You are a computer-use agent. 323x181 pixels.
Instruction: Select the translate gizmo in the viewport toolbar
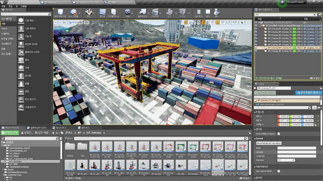point(186,23)
